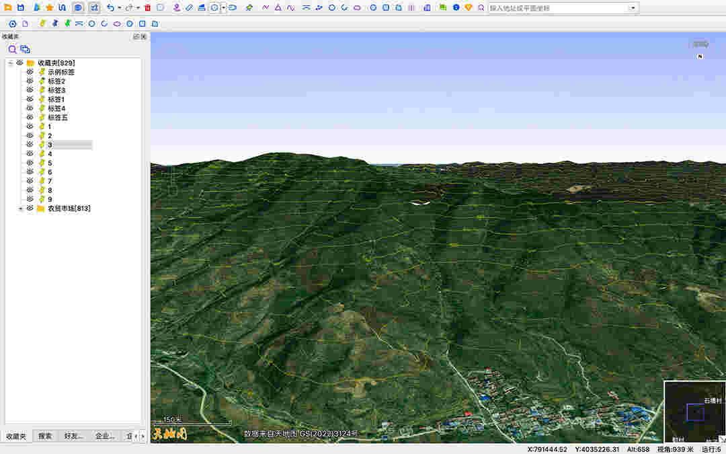This screenshot has width=726, height=454.
Task: Click the address or coordinate input field
Action: [x=558, y=8]
